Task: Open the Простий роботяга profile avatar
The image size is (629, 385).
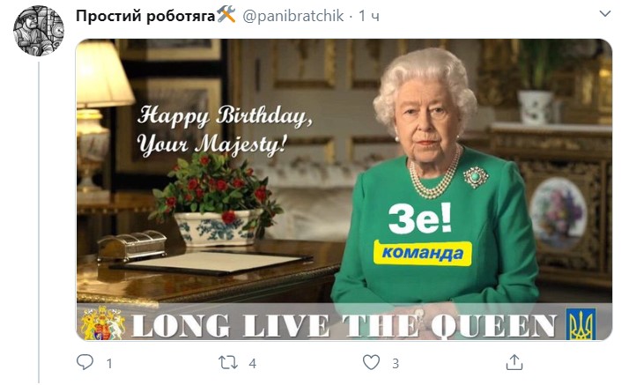Action: [x=39, y=31]
